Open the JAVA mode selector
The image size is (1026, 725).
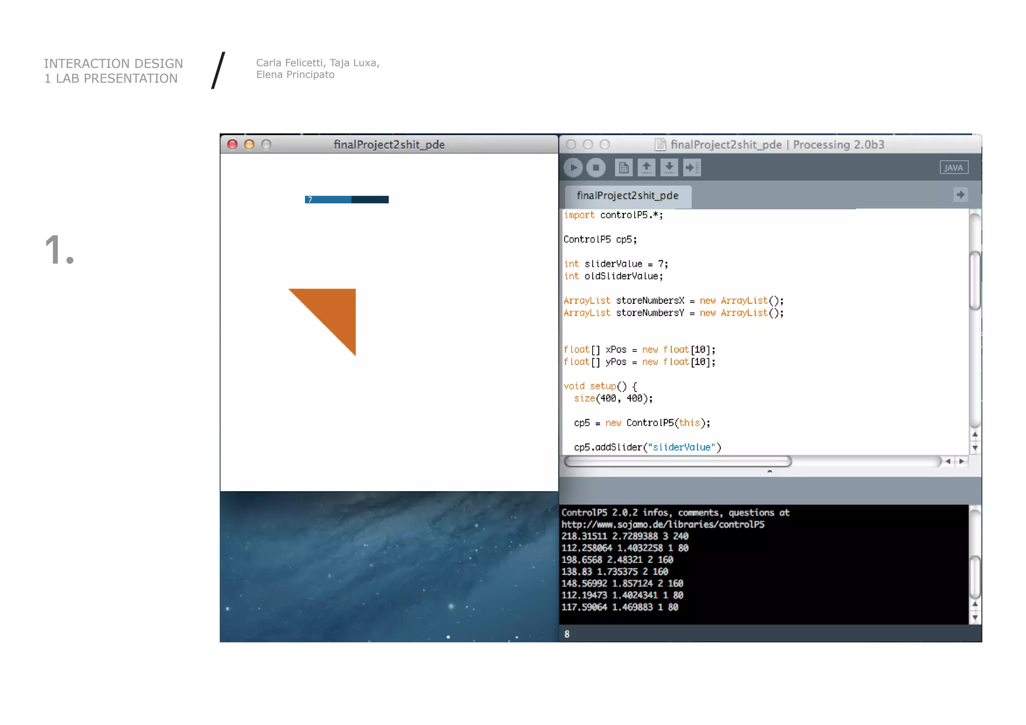click(953, 168)
